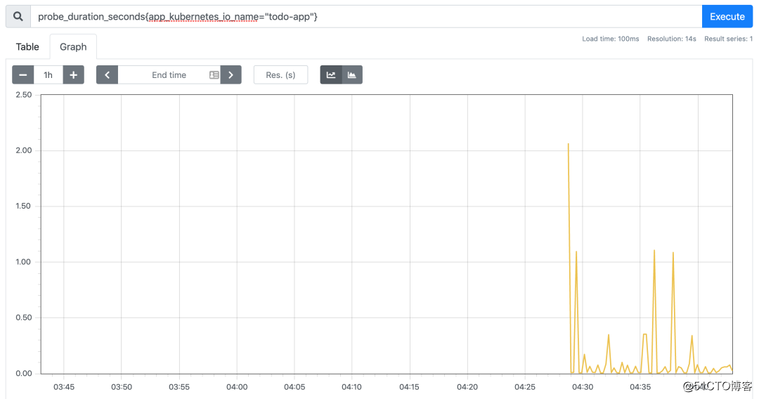
Task: Click the 03:55 x-axis label
Action: 179,387
